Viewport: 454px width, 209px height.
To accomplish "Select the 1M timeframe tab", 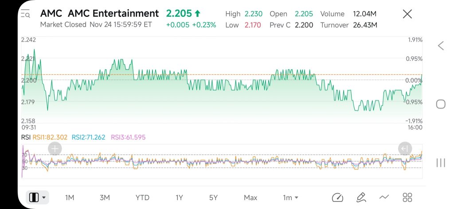I will (70, 198).
